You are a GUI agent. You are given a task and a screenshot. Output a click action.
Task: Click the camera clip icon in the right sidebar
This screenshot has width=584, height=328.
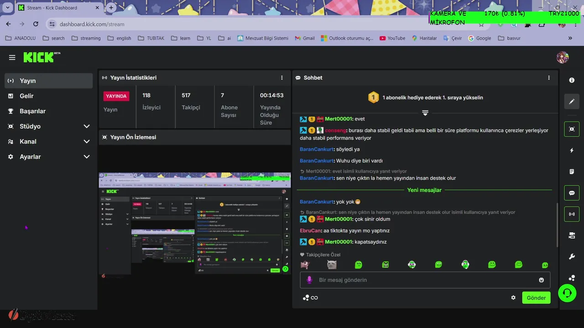pos(572,236)
